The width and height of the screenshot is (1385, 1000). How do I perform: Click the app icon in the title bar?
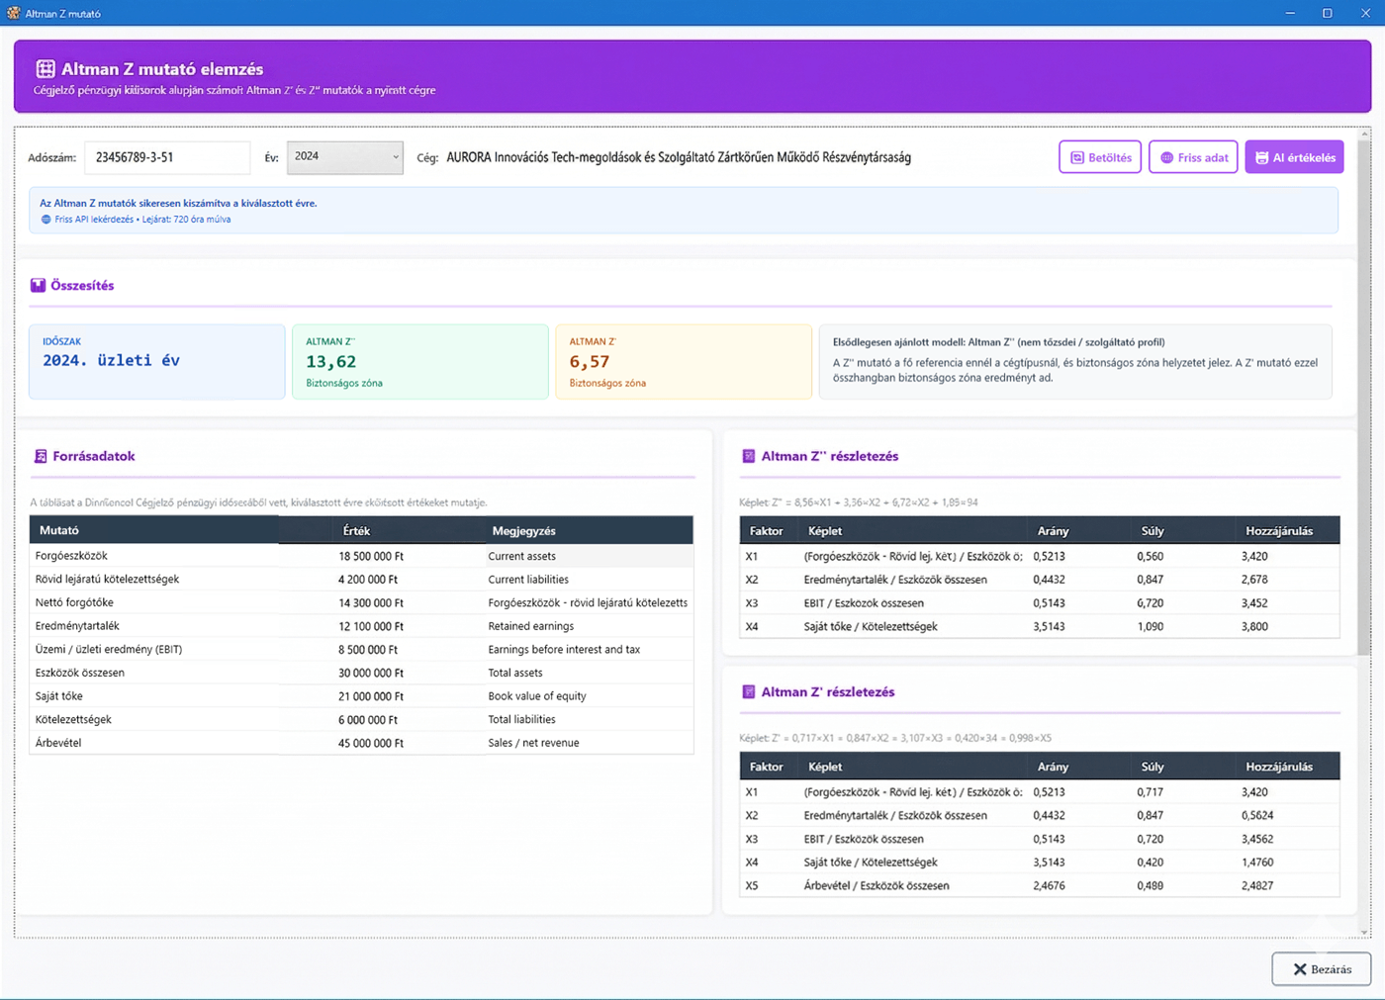(13, 13)
